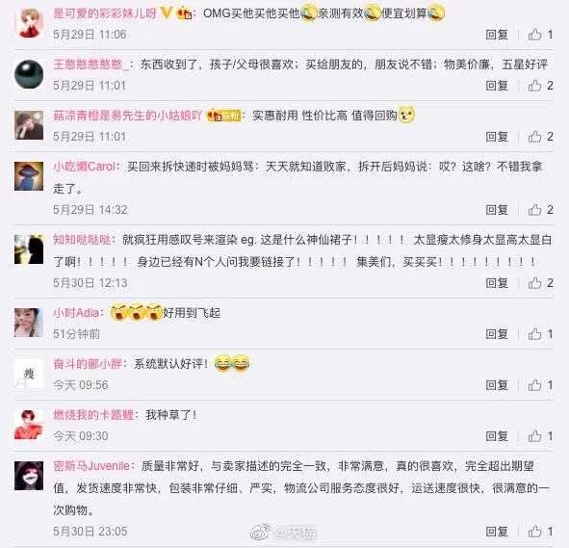Click the yellow V verified badge
The height and width of the screenshot is (548, 569).
[x=166, y=13]
